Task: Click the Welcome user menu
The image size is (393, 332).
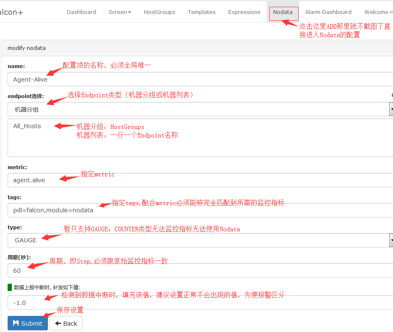Action: point(378,12)
